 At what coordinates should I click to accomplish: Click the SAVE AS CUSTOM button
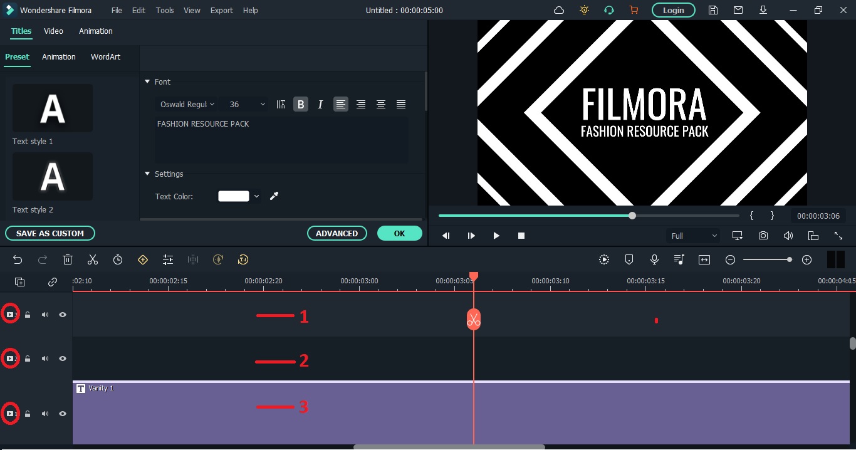click(x=50, y=233)
